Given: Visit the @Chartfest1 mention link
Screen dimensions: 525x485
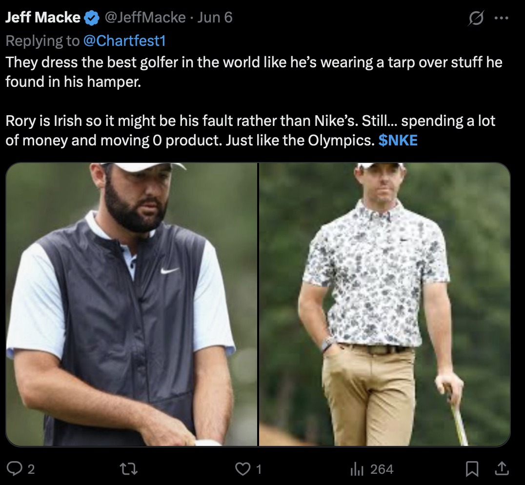Looking at the screenshot, I should [x=125, y=40].
